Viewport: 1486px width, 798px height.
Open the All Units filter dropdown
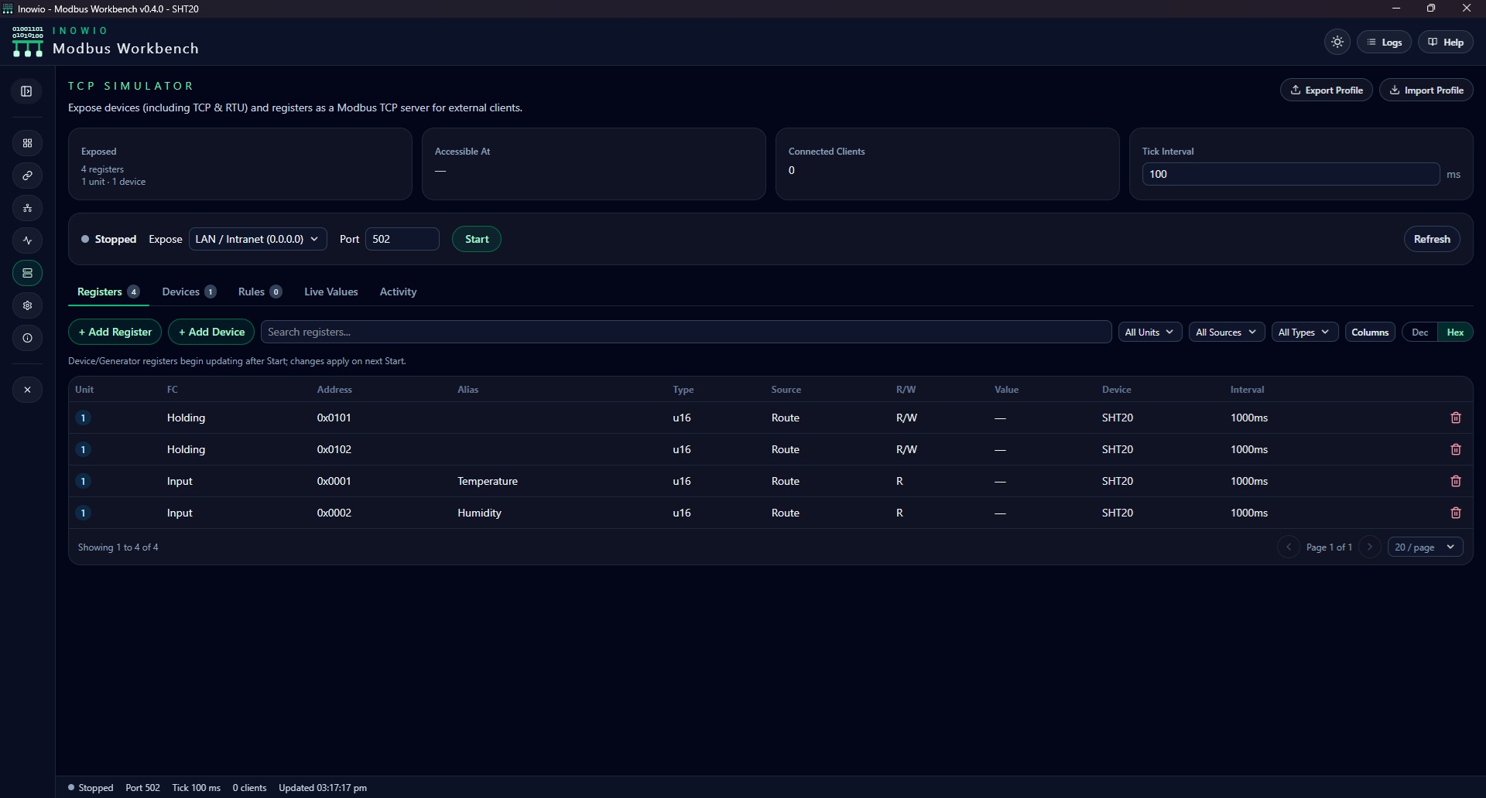1150,332
